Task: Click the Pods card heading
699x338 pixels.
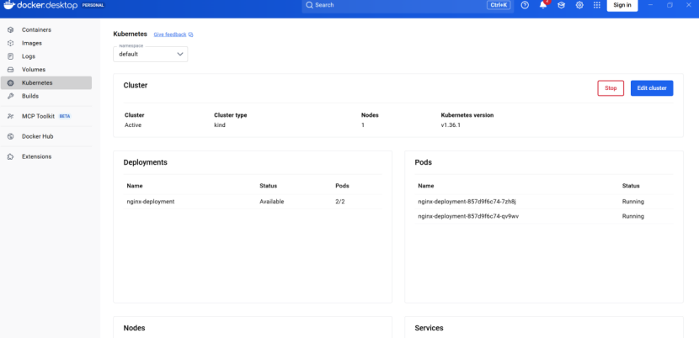Action: point(423,162)
